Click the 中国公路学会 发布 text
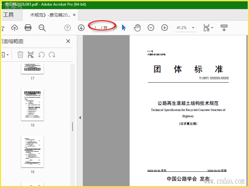The image size is (249, 187). pos(188,179)
